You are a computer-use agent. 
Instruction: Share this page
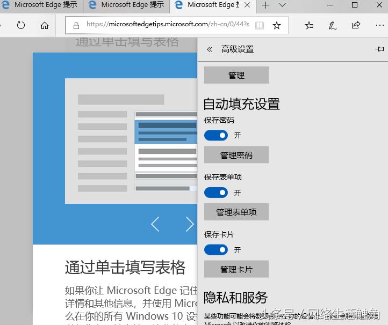coord(356,25)
